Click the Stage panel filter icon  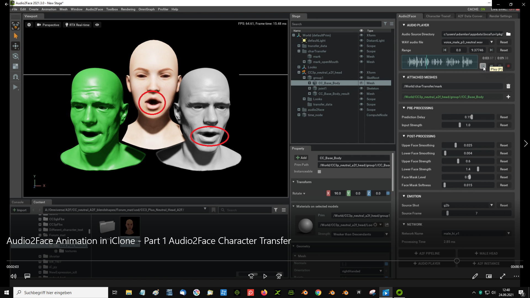tap(385, 24)
